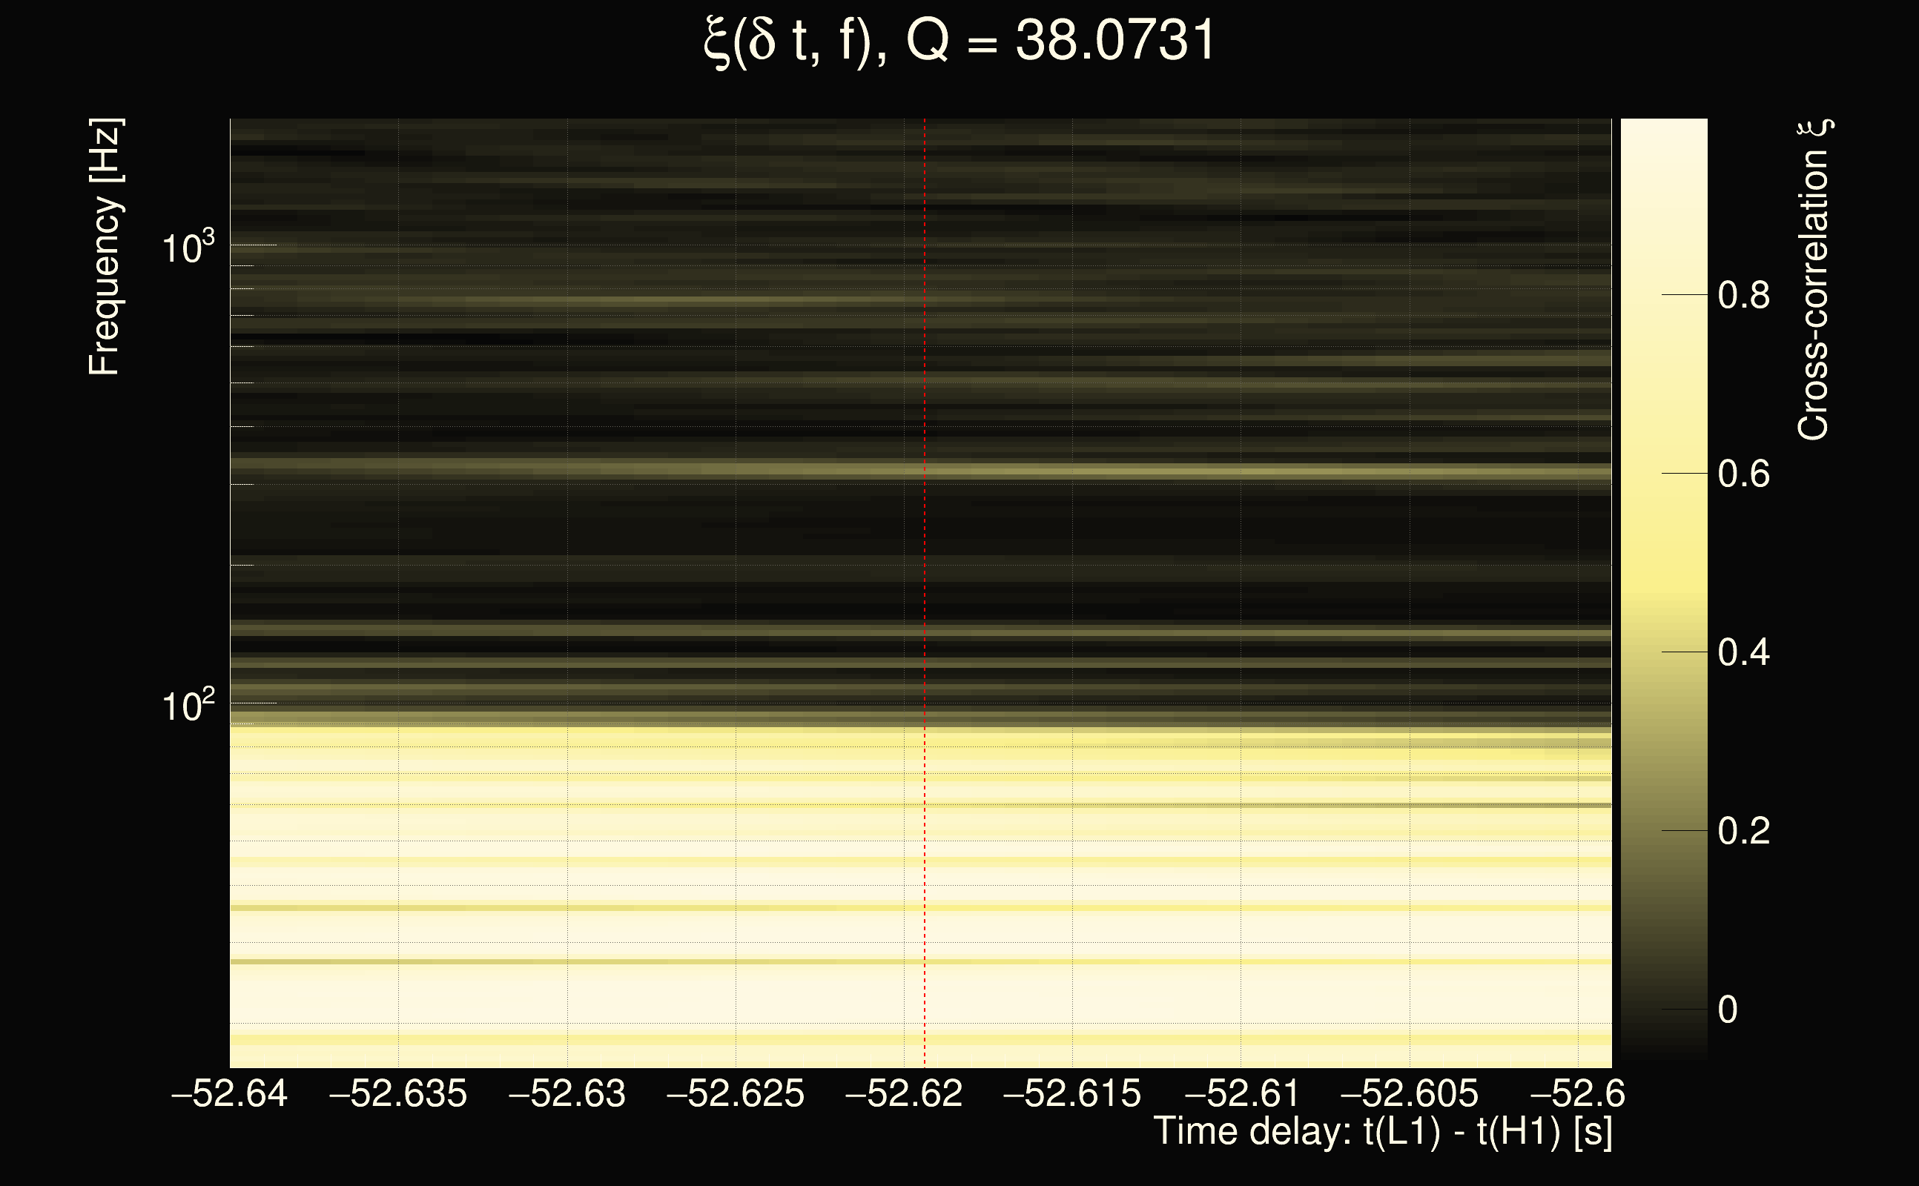
Task: Click the –52.63 time axis tick label
Action: [x=567, y=1093]
